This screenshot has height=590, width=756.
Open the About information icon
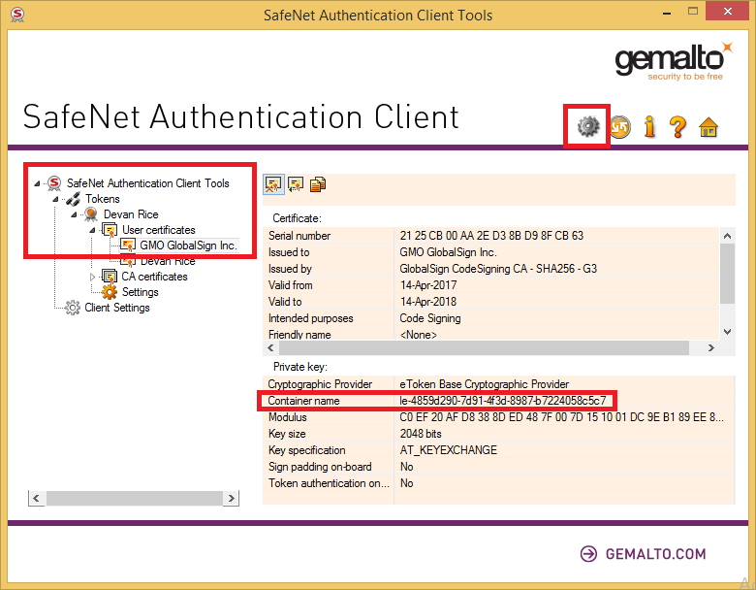click(x=650, y=126)
